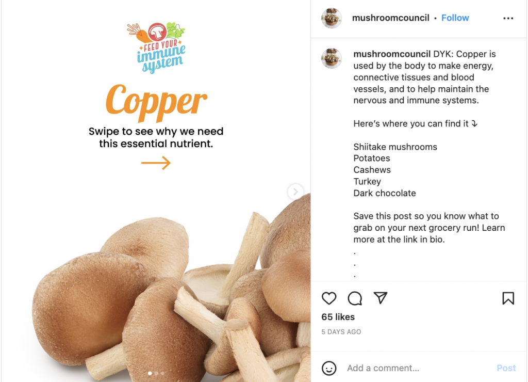Open the 5 DAYS AGO timestamp
This screenshot has width=528, height=382.
click(341, 332)
